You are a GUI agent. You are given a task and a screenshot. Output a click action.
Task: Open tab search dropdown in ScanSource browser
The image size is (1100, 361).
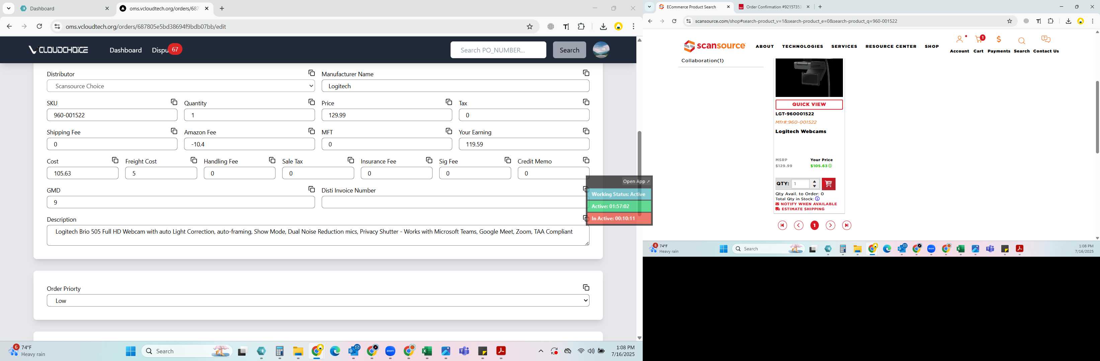click(649, 6)
